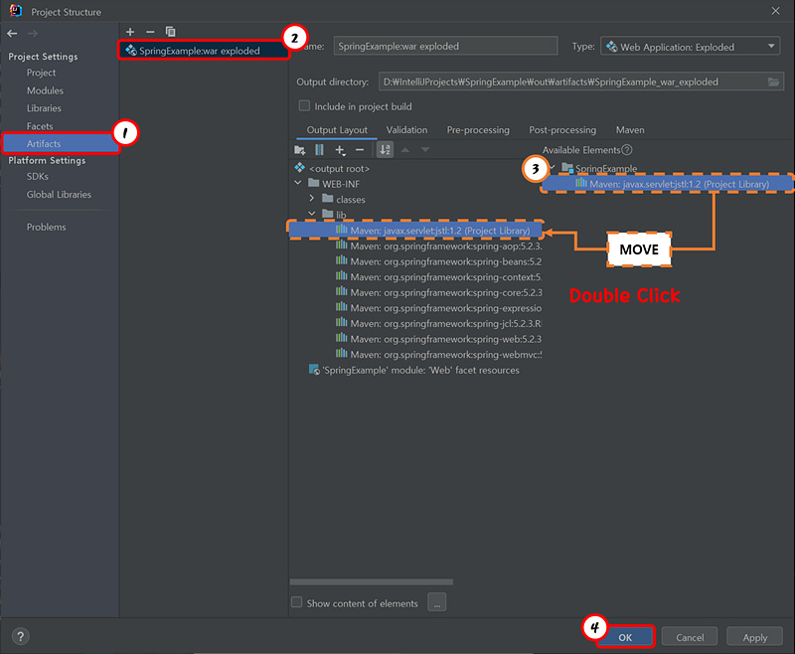Remove element from output layout toolbar
Screen dimensions: 795x654
(360, 150)
